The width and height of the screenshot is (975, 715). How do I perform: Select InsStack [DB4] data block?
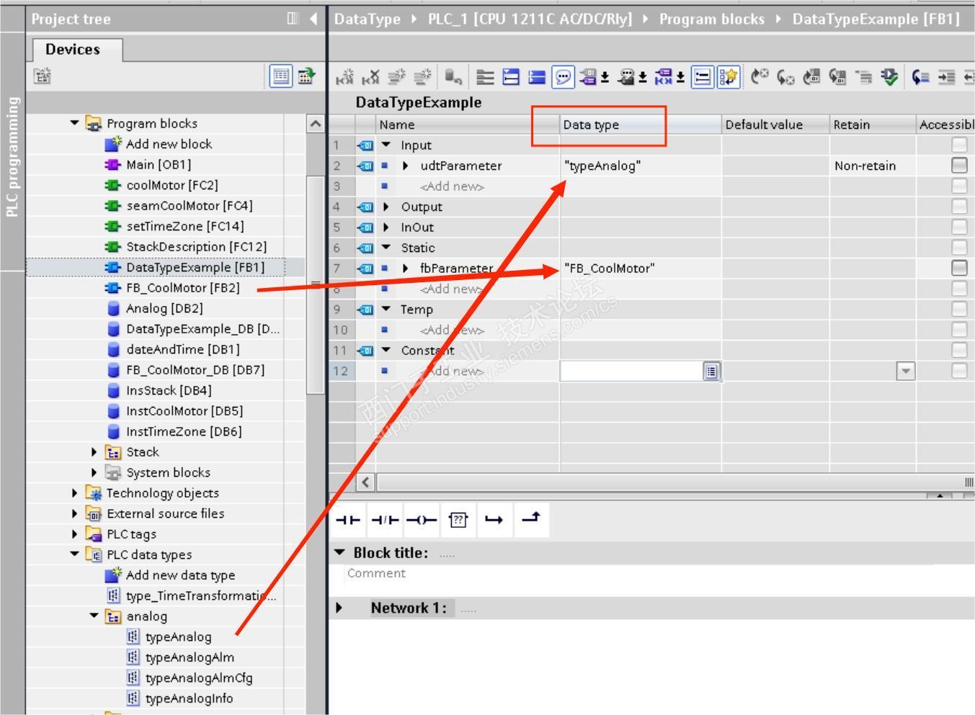[x=169, y=390]
